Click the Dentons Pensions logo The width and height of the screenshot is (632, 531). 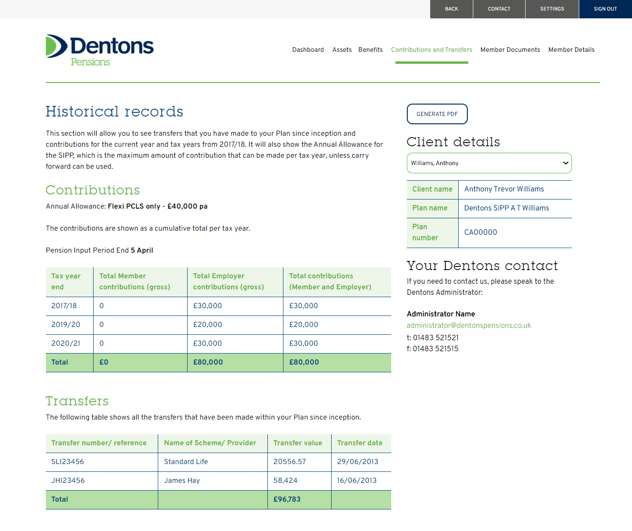[x=100, y=50]
